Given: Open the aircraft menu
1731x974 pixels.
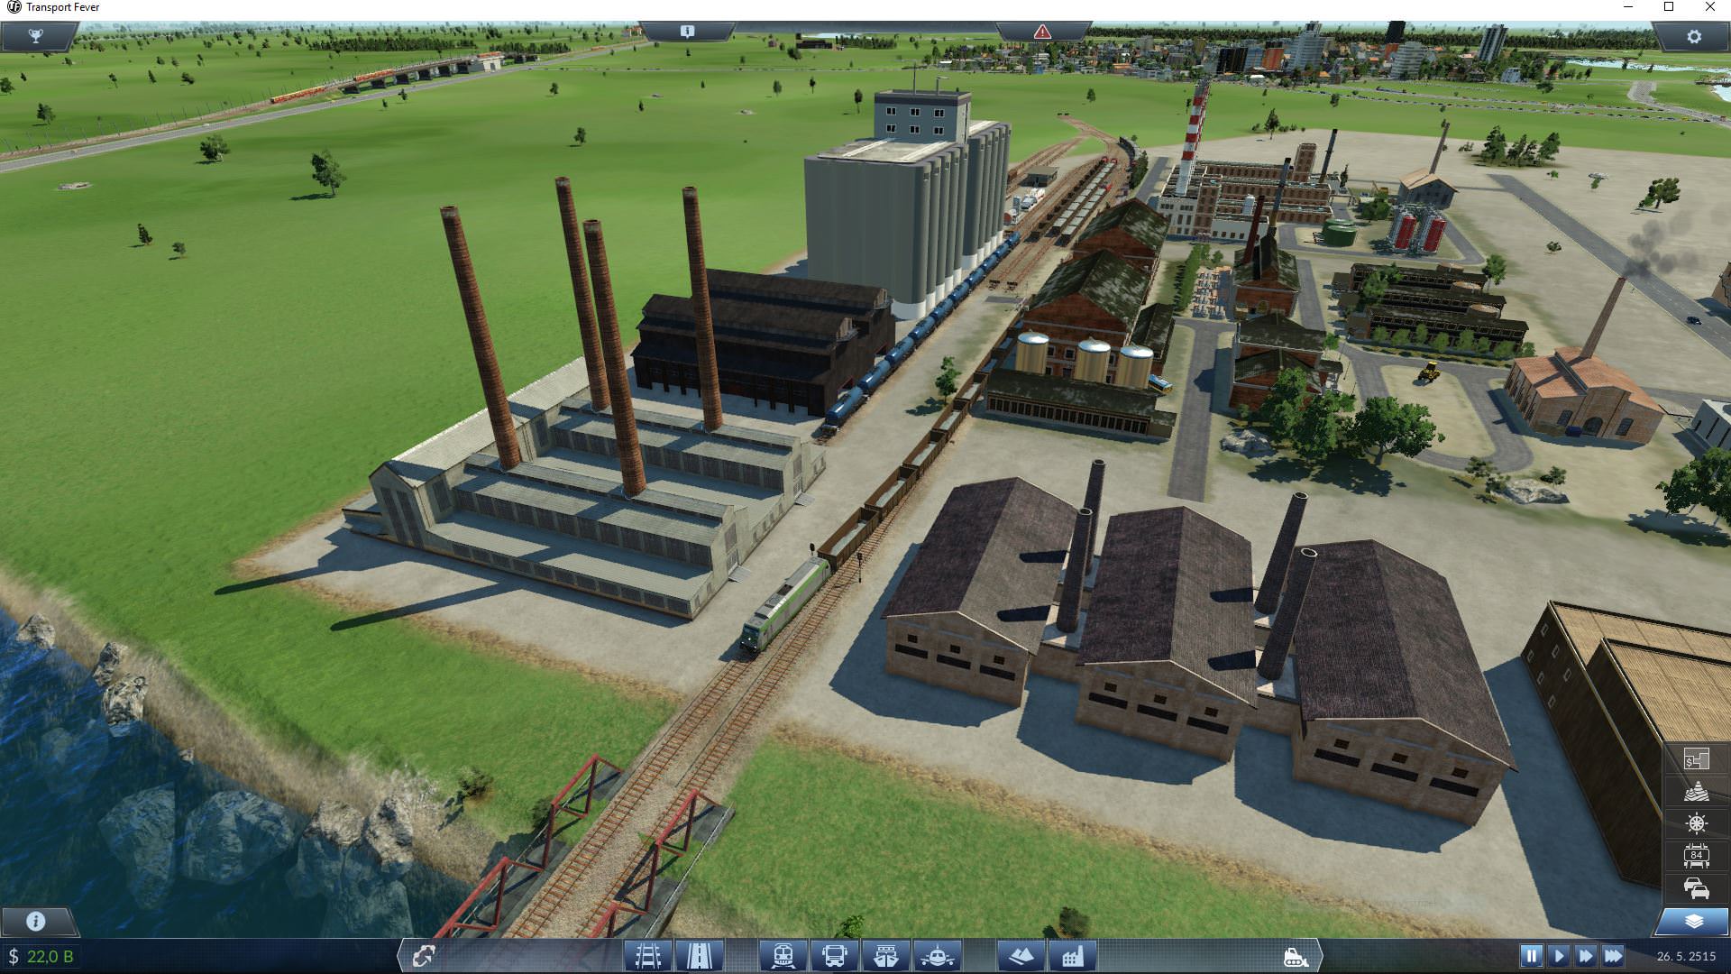Looking at the screenshot, I should 938,956.
